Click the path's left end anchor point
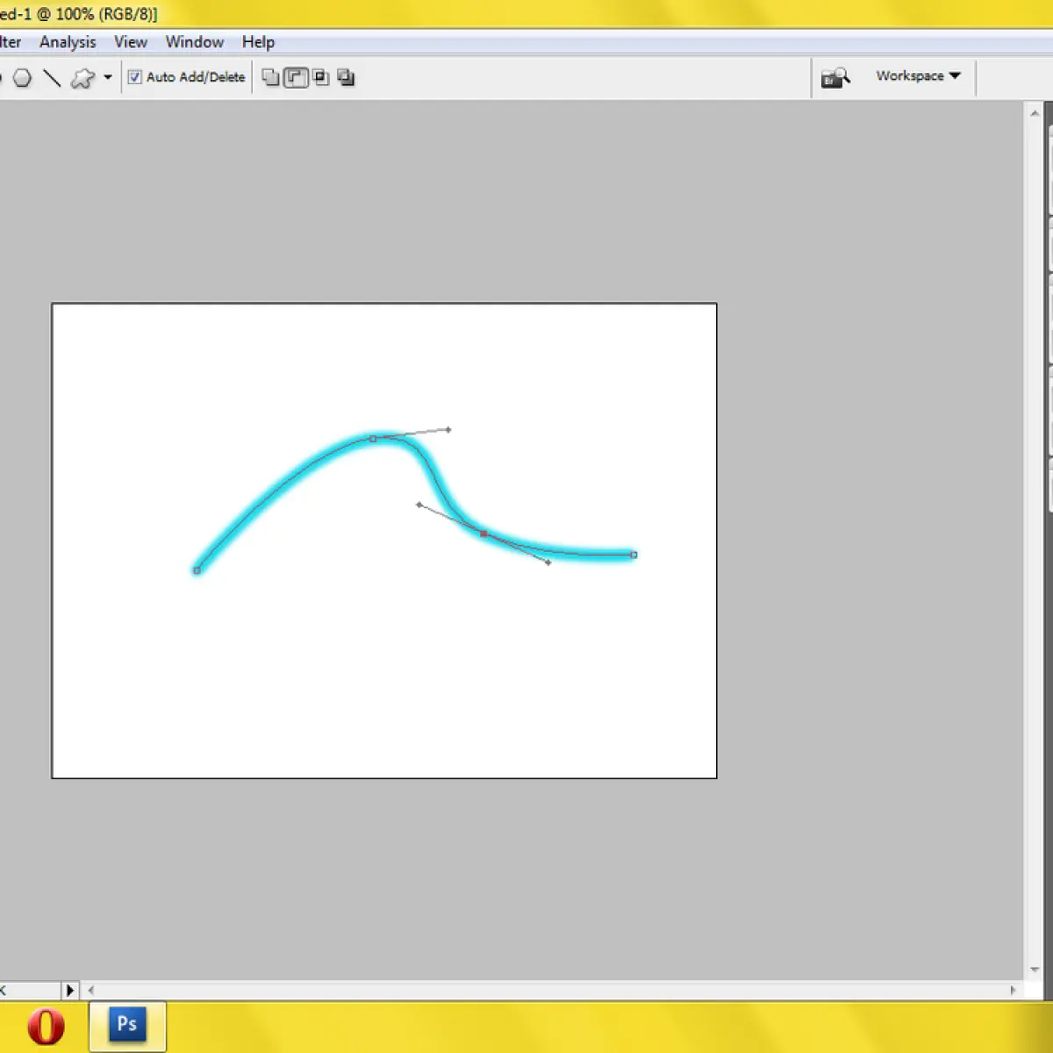This screenshot has width=1053, height=1053. coord(197,570)
